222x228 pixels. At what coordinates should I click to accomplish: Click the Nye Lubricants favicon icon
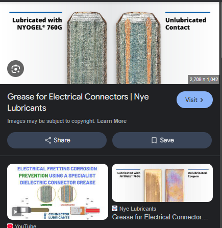[x=114, y=209]
